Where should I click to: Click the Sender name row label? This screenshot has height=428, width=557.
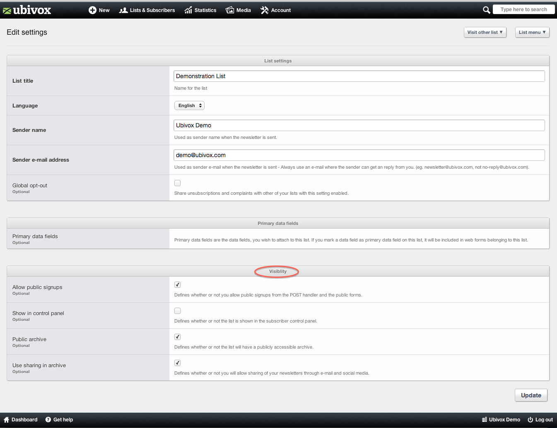[29, 130]
